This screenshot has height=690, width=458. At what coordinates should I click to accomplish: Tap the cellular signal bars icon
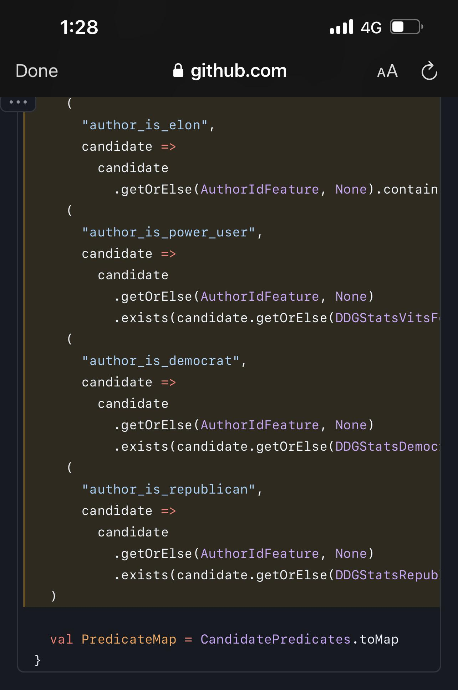click(x=341, y=27)
